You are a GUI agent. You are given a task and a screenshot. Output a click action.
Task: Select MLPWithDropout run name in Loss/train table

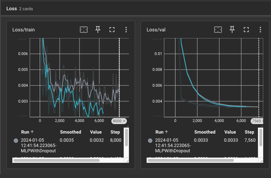click(39, 146)
